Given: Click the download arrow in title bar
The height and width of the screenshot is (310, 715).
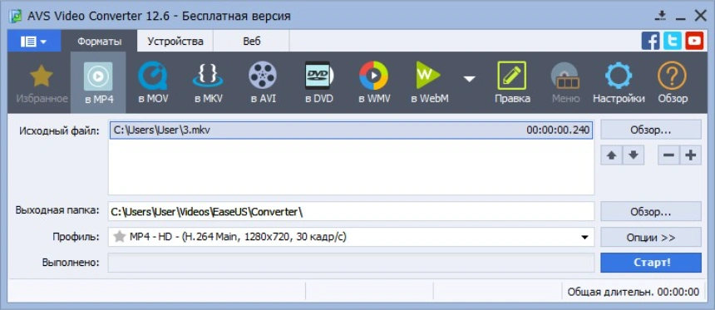Looking at the screenshot, I should point(661,17).
